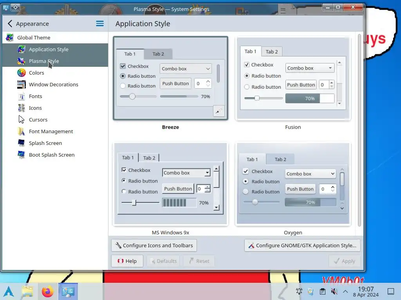Open the hamburger menu beside Appearance
The height and width of the screenshot is (300, 401).
click(x=100, y=24)
